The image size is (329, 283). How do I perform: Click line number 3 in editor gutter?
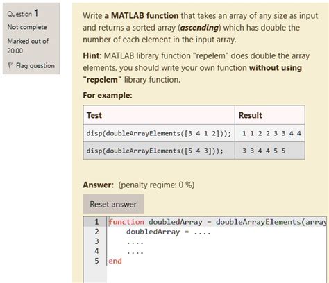[x=96, y=241]
